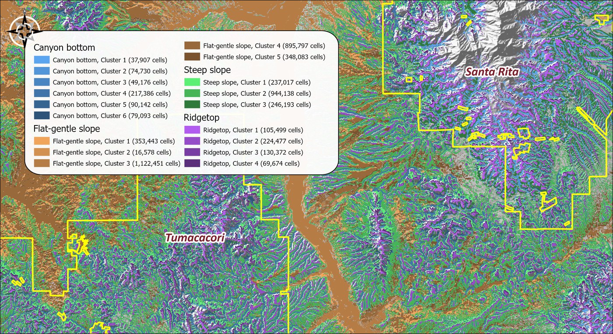Click the "Santa Rita" map label
The image size is (613, 334).
pos(492,72)
